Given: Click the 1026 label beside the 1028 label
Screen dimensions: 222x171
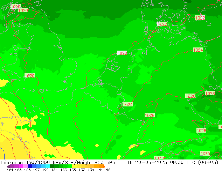Looking at the screenshot, I should point(190,96).
